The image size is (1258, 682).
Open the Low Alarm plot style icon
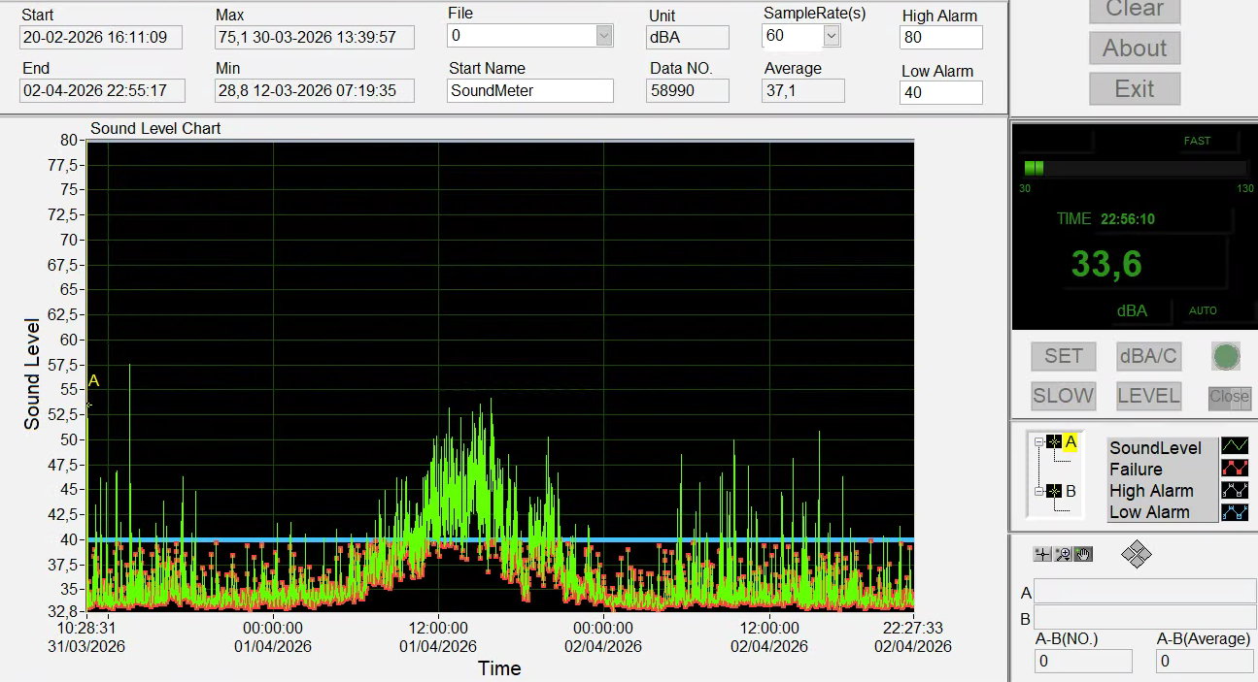click(1235, 511)
